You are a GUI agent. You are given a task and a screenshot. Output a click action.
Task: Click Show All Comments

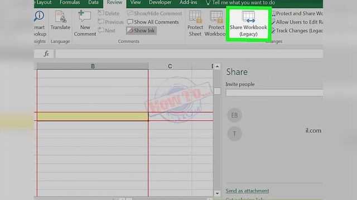(153, 22)
